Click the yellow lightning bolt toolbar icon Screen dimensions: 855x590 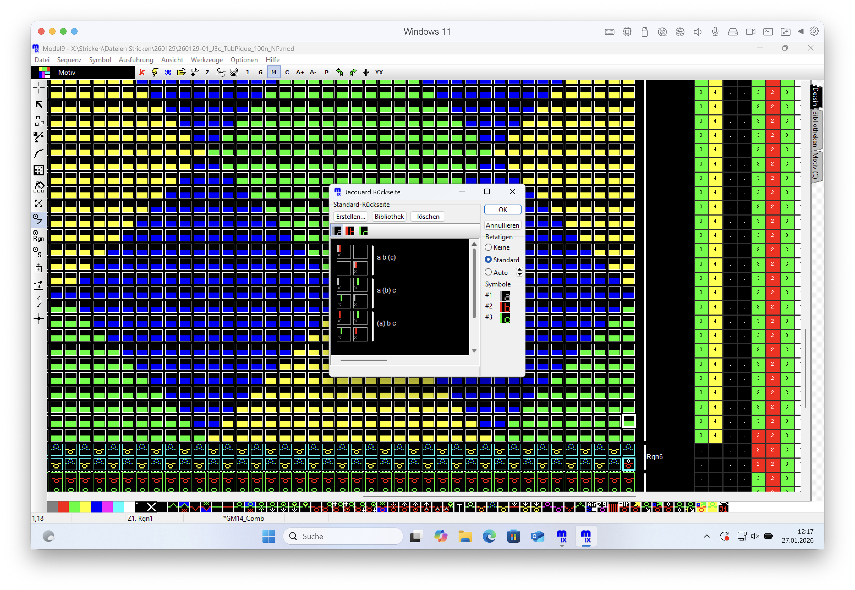[x=155, y=73]
